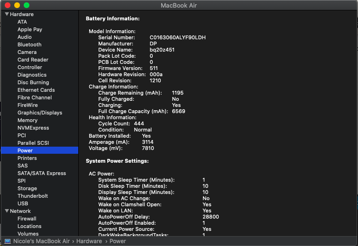Click the yellow minimize window button

[17, 5]
